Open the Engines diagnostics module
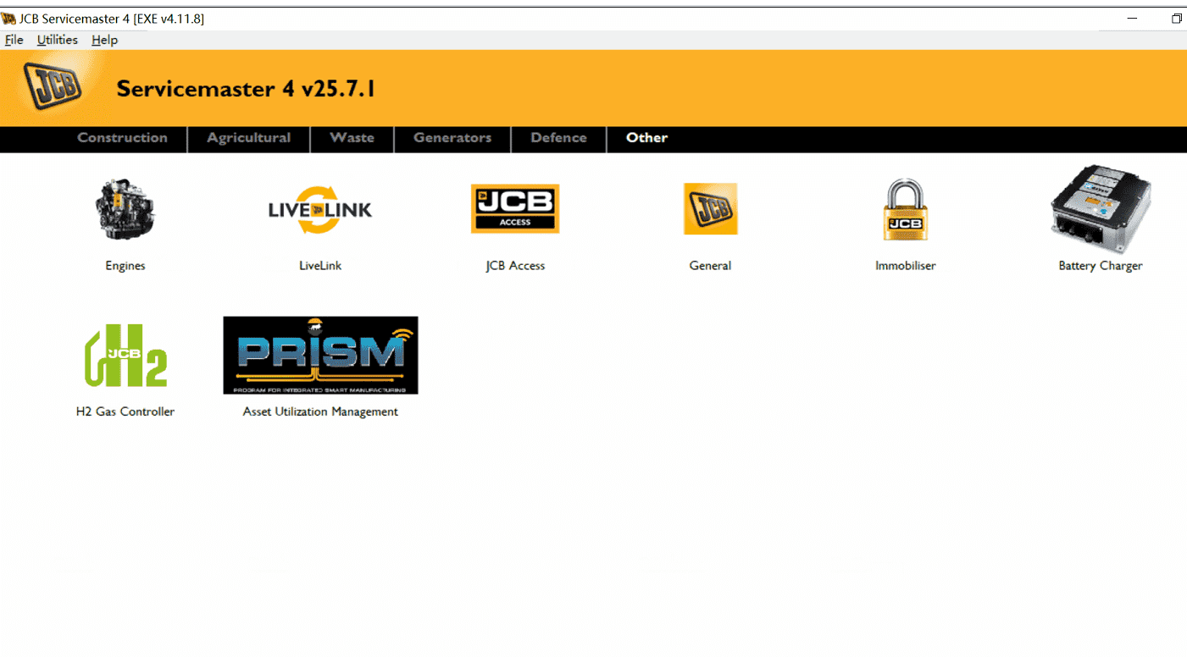The width and height of the screenshot is (1187, 657). pos(125,209)
